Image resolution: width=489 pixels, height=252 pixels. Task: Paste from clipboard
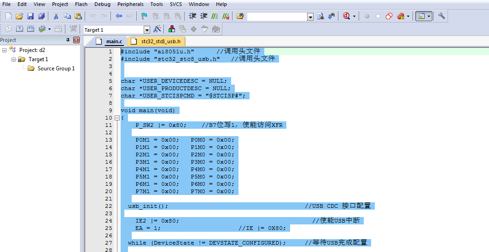tap(78, 16)
